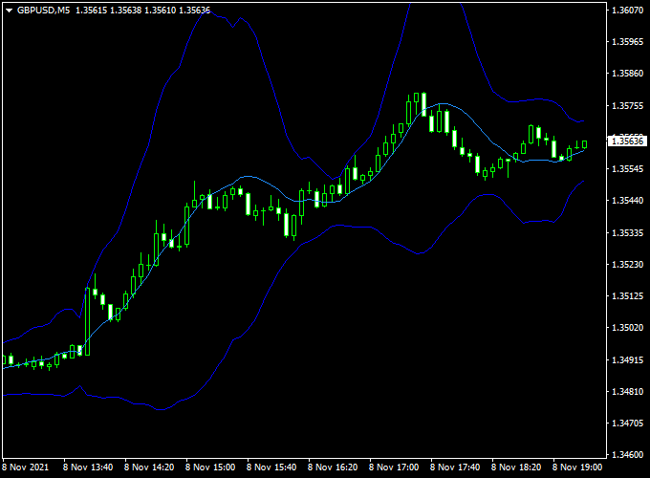
Task: Click the 1.35020 price scale label
Action: [x=627, y=328]
